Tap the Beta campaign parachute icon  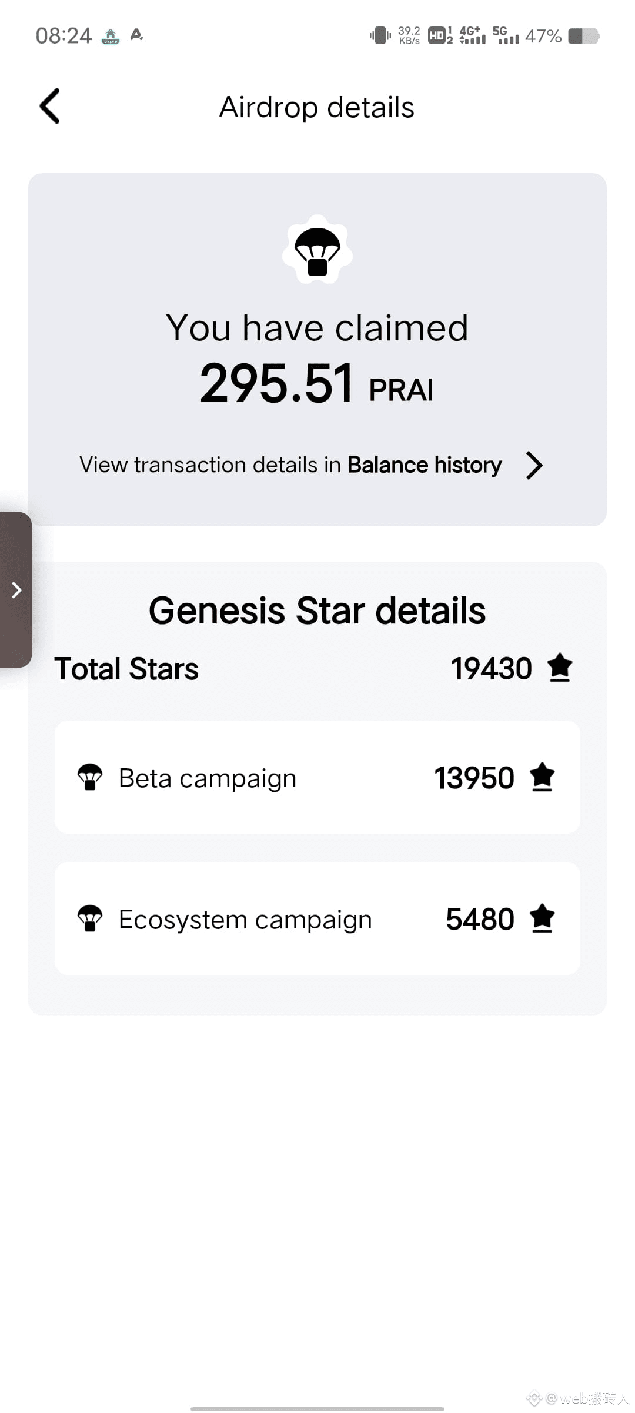(90, 777)
